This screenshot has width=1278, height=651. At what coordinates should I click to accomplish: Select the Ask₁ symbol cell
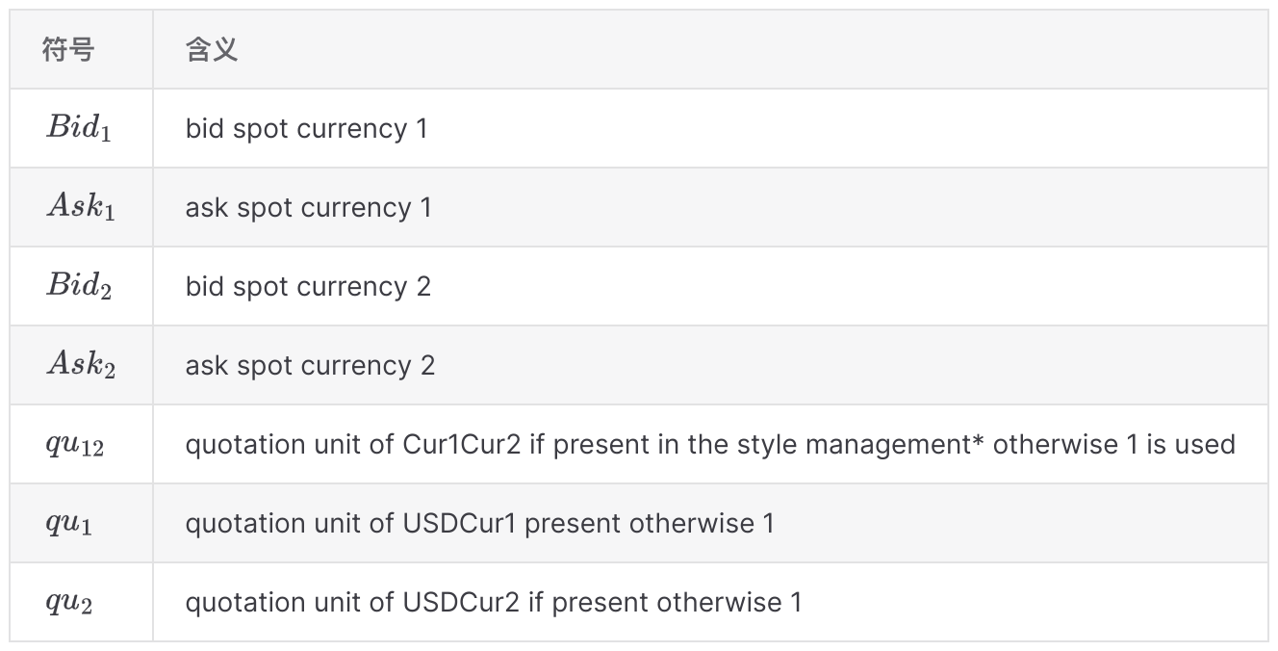tap(81, 208)
